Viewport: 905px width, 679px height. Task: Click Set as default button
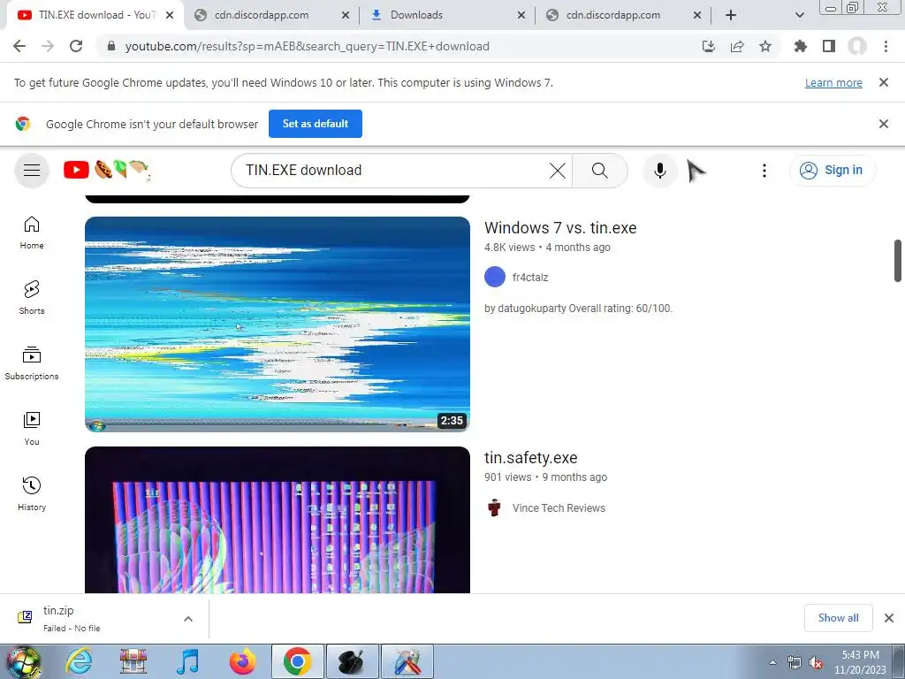click(316, 124)
